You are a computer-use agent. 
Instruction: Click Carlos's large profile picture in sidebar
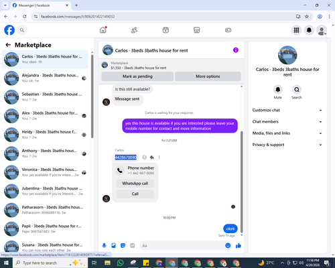click(287, 56)
